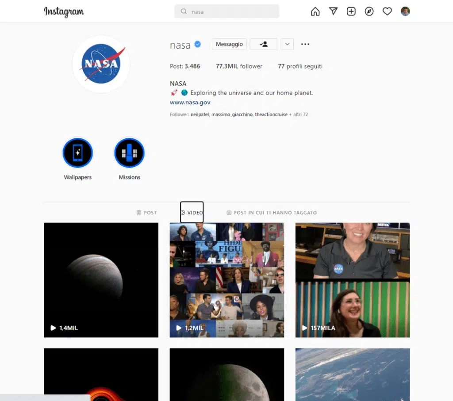Open the tagged posts tab
The image size is (453, 401).
(272, 213)
